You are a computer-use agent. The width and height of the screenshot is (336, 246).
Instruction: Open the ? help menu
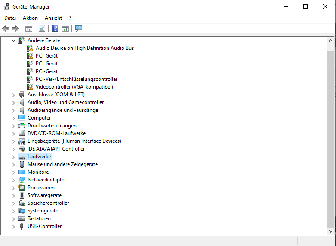(70, 18)
